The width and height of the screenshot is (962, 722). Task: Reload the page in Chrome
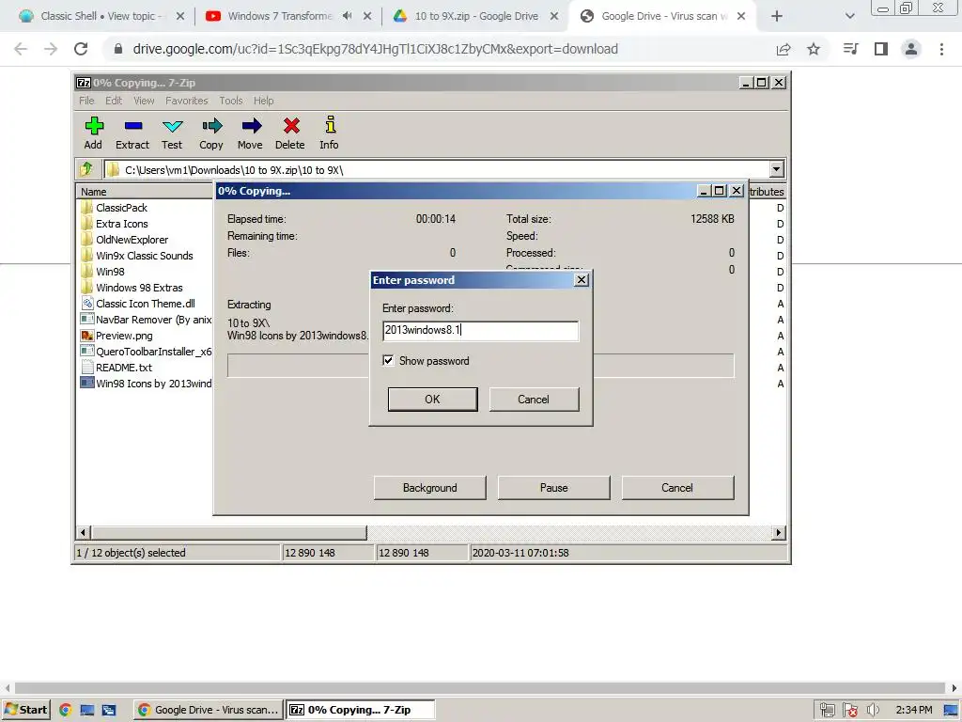(x=81, y=49)
